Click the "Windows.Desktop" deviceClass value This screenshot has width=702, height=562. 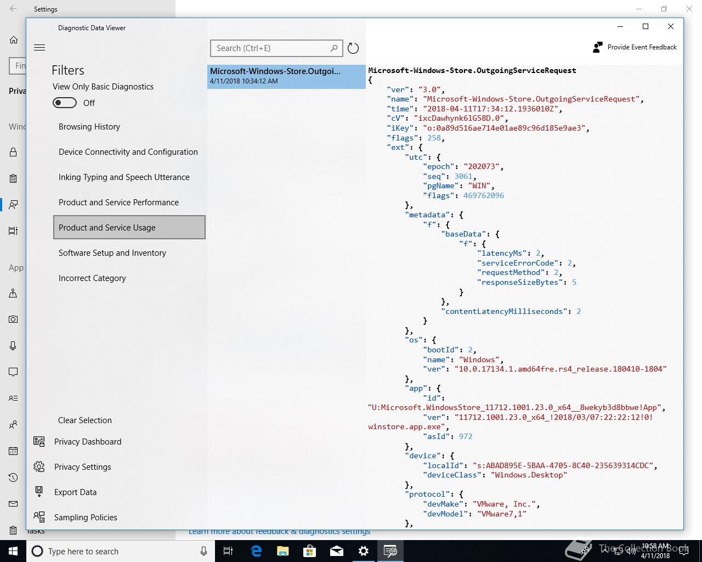pyautogui.click(x=529, y=475)
